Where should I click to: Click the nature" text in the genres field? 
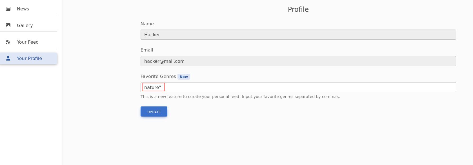153,87
